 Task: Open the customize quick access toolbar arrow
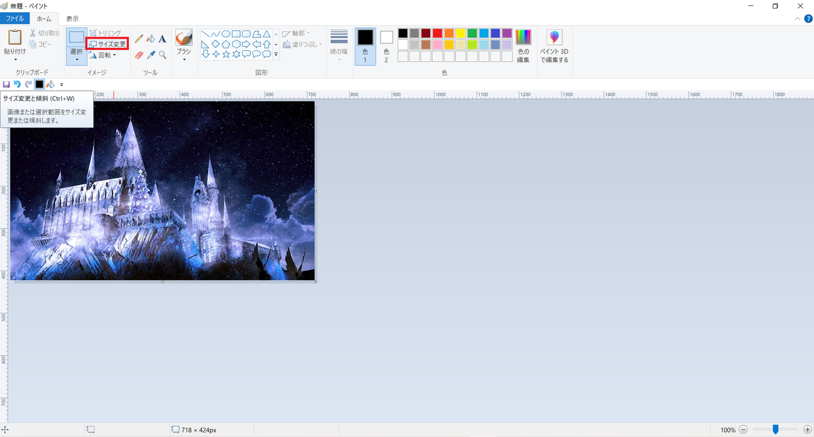61,85
